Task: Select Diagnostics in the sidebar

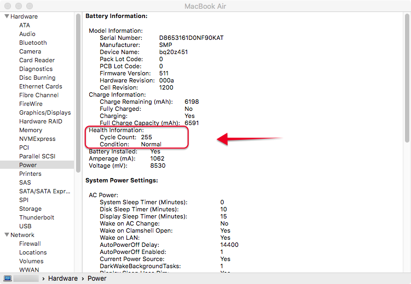Action: 36,69
